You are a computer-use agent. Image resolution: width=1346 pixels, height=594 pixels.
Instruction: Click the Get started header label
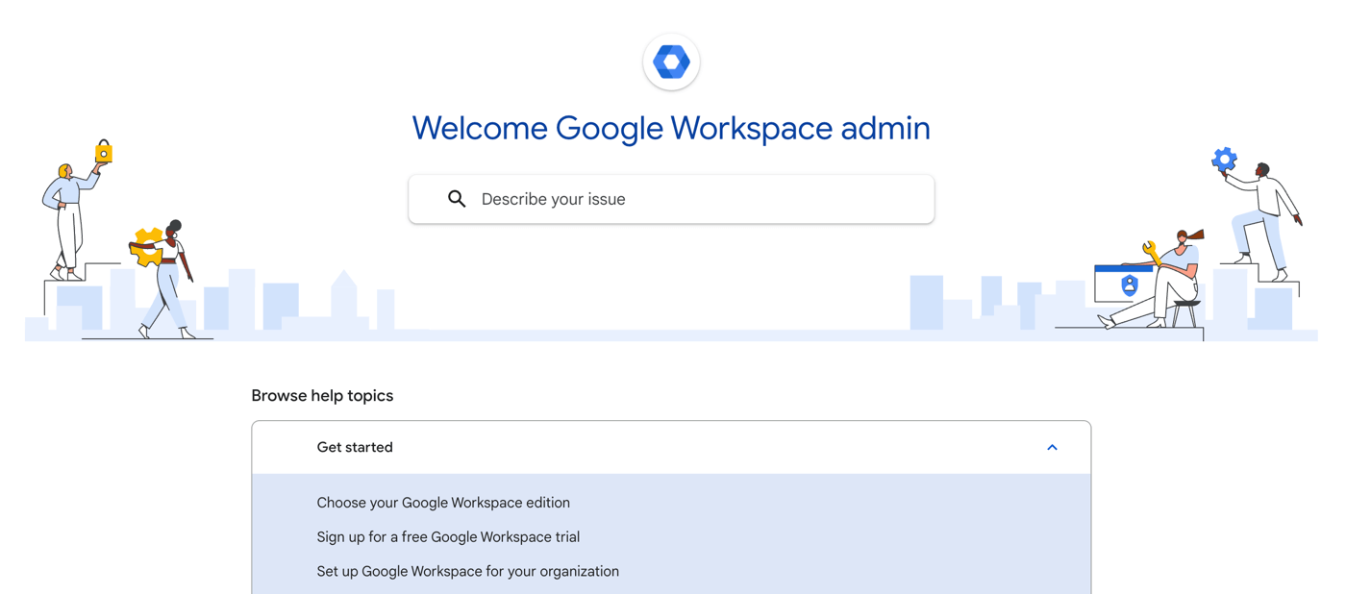[x=355, y=448]
